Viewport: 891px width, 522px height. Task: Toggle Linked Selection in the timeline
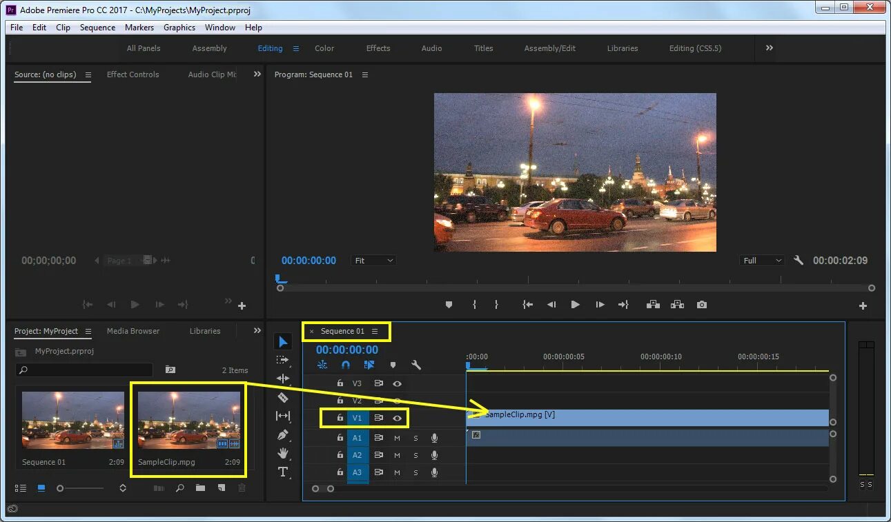(x=369, y=365)
